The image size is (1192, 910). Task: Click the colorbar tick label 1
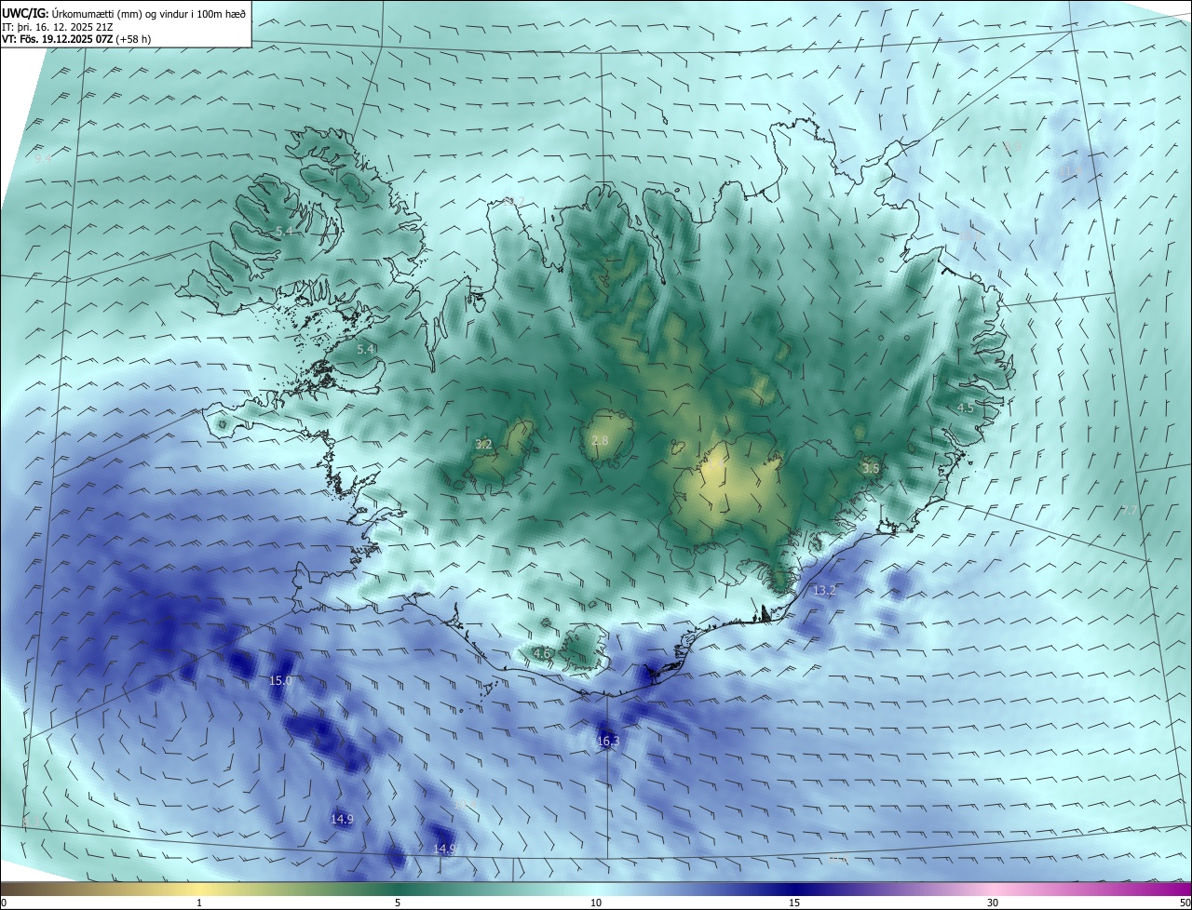(199, 903)
